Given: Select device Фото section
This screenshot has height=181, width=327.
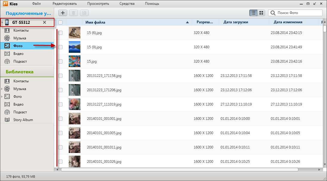Looking at the screenshot, I should point(27,46).
